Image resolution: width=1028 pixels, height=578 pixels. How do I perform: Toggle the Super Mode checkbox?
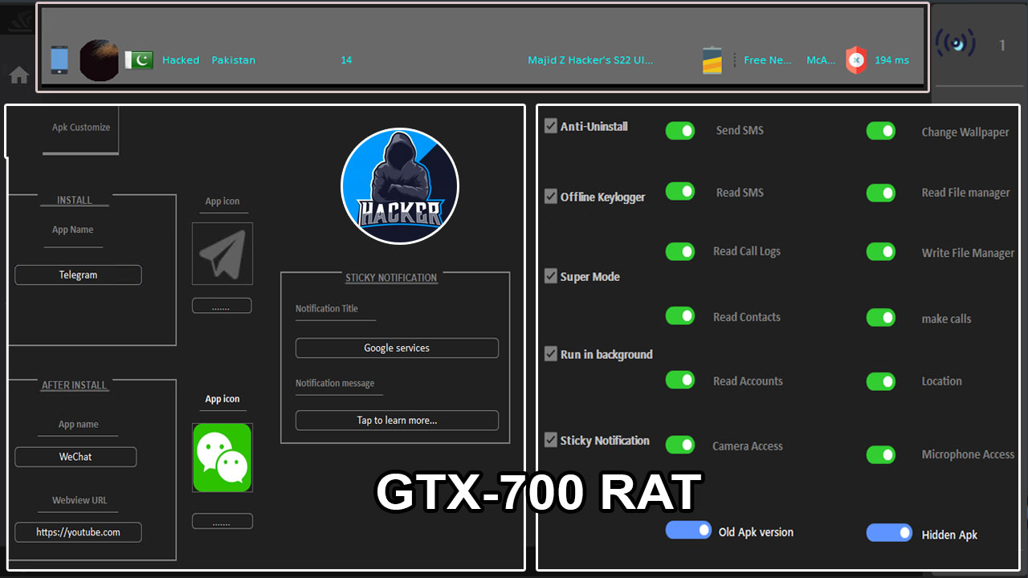(551, 276)
